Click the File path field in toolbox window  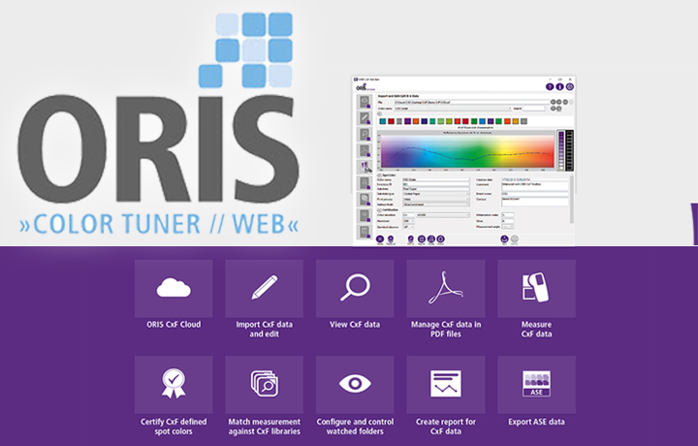472,103
